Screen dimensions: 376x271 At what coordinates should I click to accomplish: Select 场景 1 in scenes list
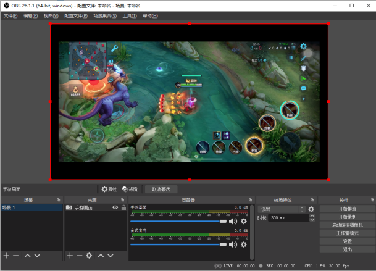(x=31, y=207)
